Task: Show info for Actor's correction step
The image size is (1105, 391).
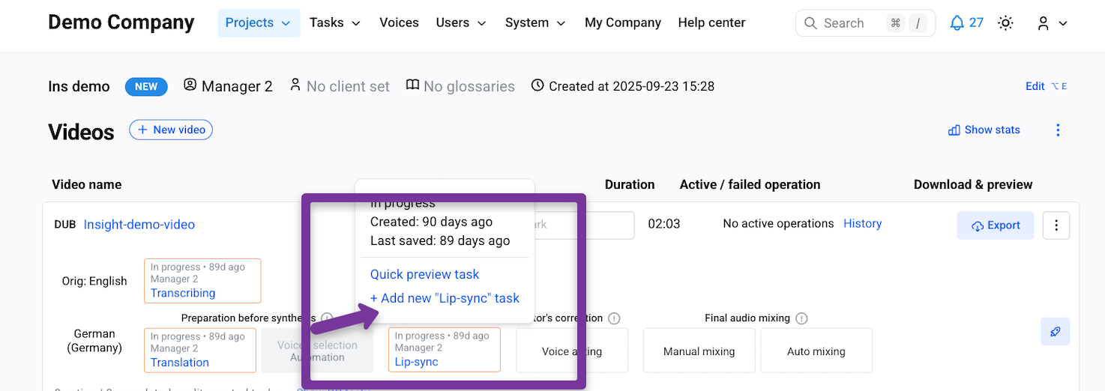Action: tap(614, 318)
